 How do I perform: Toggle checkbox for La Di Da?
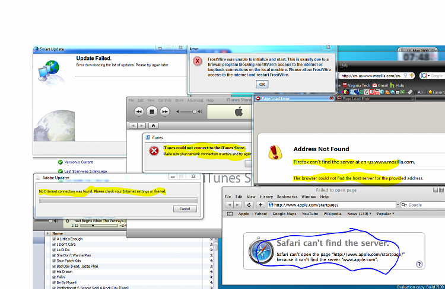[x=54, y=249]
